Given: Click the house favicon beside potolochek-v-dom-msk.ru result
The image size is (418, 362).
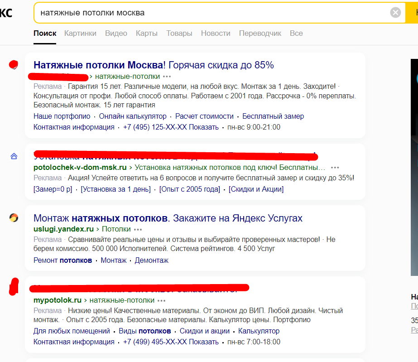Looking at the screenshot, I should [x=14, y=156].
